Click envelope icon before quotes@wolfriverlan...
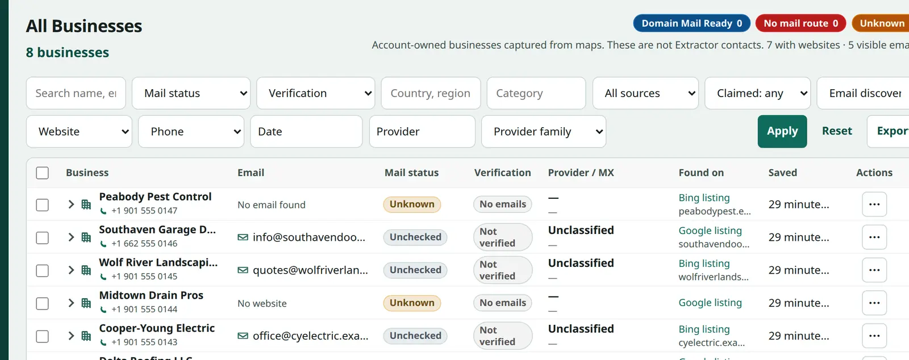 tap(243, 270)
